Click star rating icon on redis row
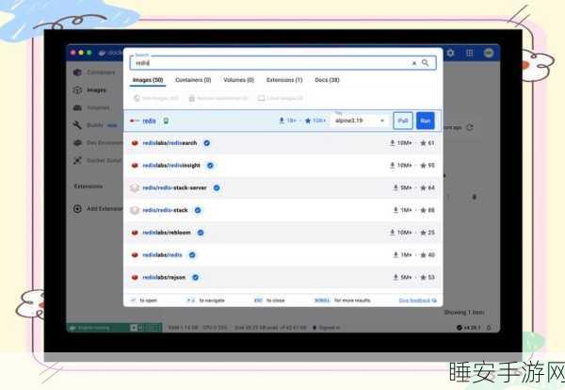Screen dimensions: 565x390 tap(308, 121)
